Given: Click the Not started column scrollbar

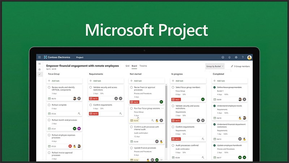Looking at the screenshot, I should click(166, 117).
